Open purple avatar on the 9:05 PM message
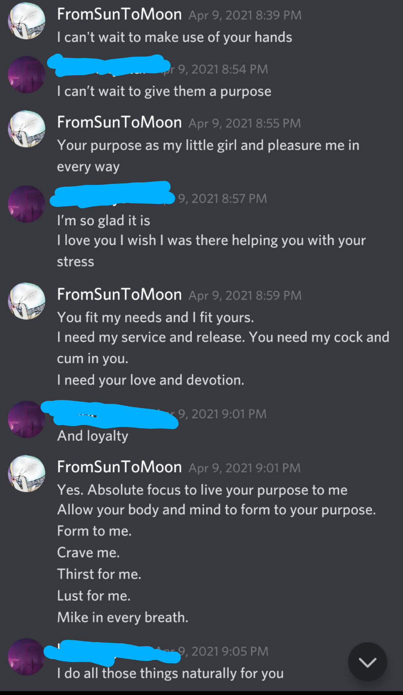403x695 pixels. (26, 657)
